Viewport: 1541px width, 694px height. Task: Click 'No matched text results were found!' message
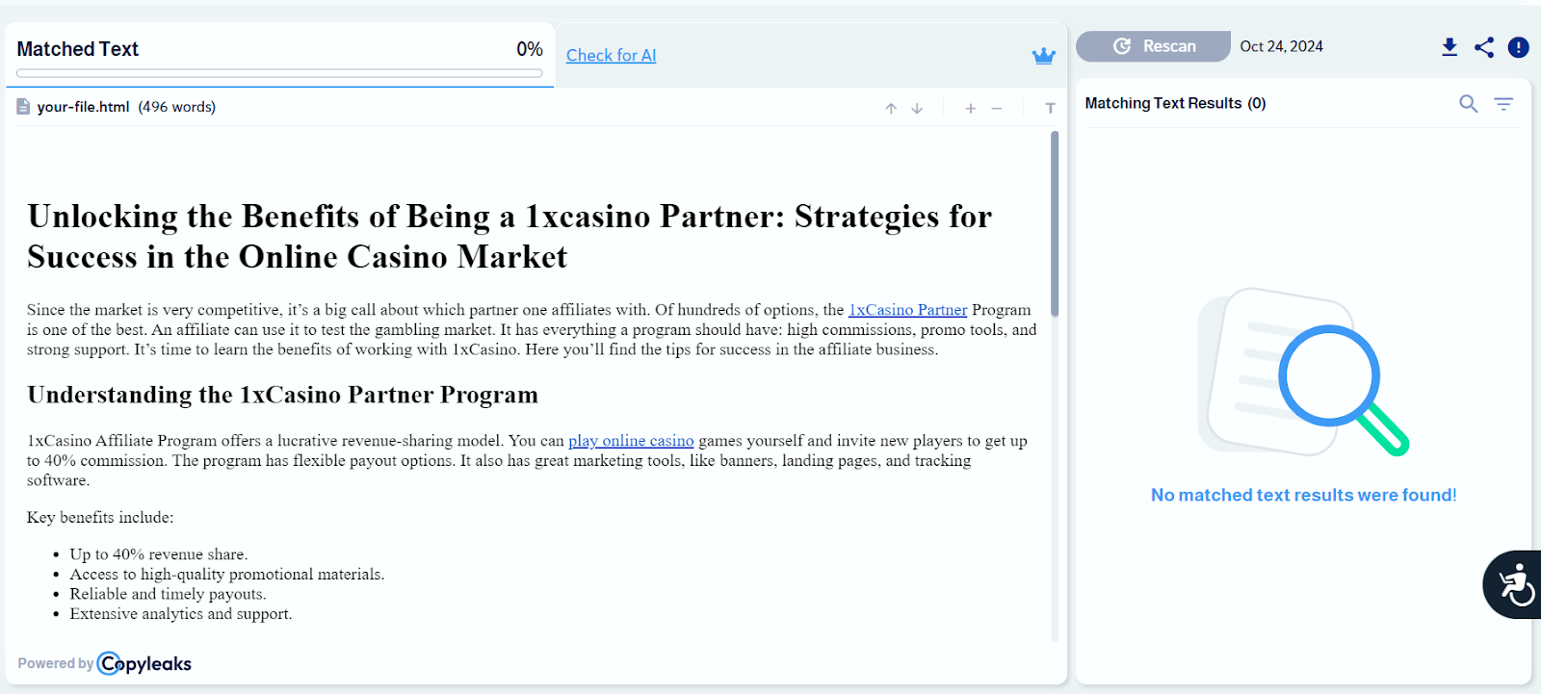[1303, 495]
